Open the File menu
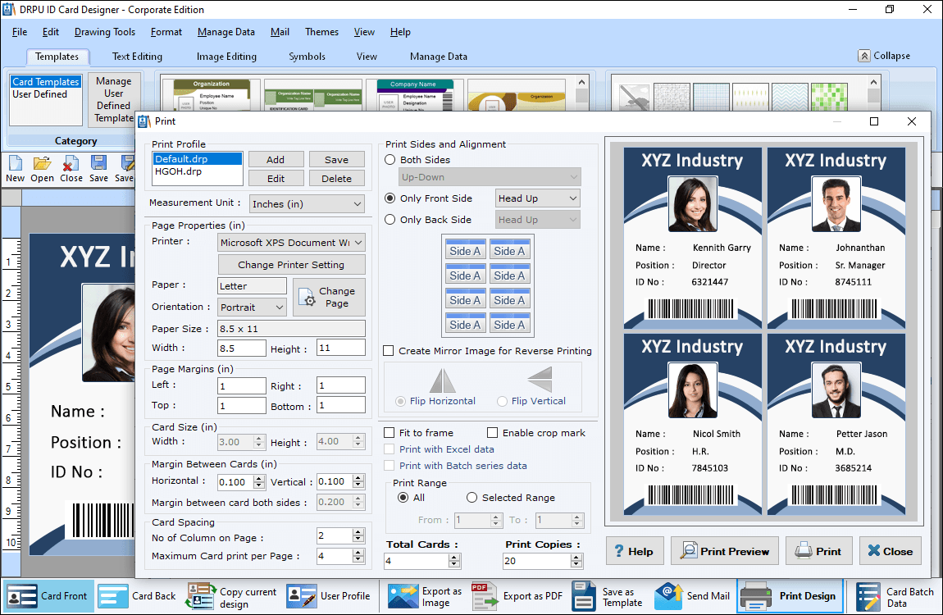Screen dimensions: 943x615 (19, 32)
